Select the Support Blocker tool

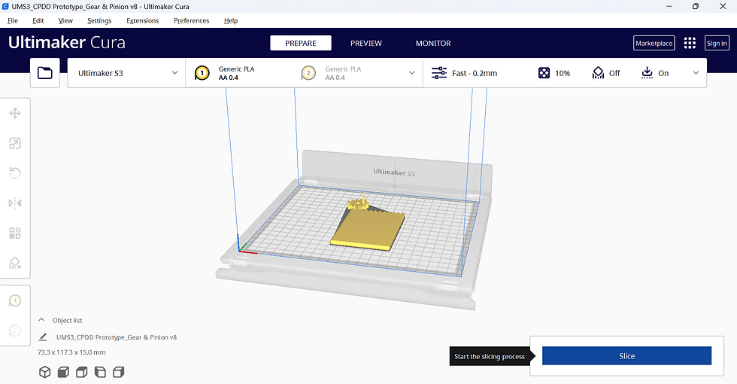click(15, 263)
